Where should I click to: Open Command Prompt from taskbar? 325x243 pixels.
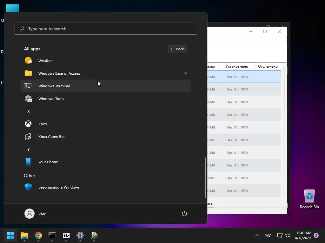[52, 235]
